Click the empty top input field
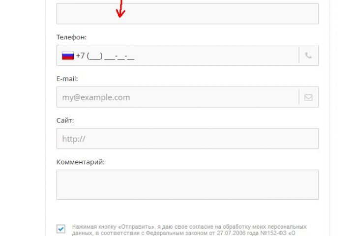Screen dimensions: 354x236 pos(187,14)
